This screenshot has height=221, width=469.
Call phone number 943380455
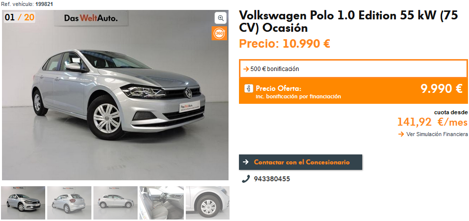pos(272,179)
